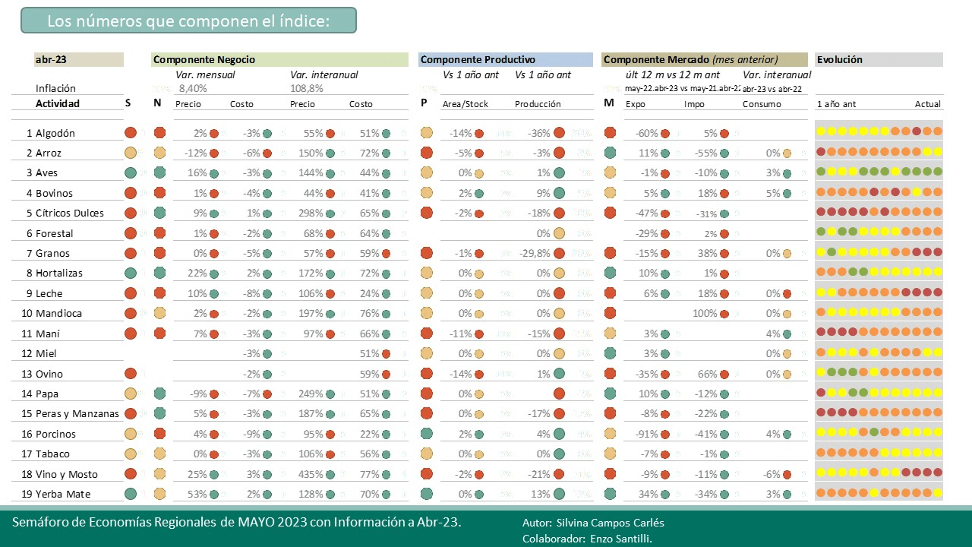Image resolution: width=972 pixels, height=547 pixels.
Task: Click Bovinos' green Producción circle at 9%
Action: click(560, 193)
